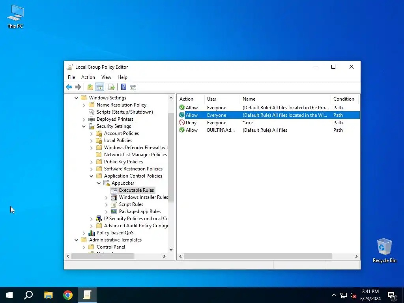404x303 pixels.
Task: Collapse the Windows Settings node
Action: 76,98
